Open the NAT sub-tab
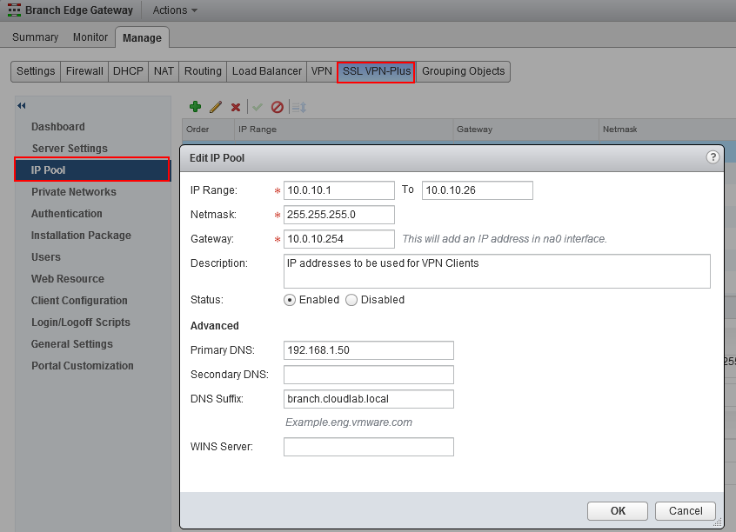This screenshot has height=532, width=736. click(164, 71)
